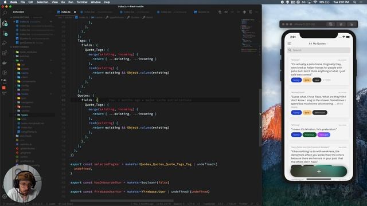Click the selectedTagVar export line in code

(143, 164)
